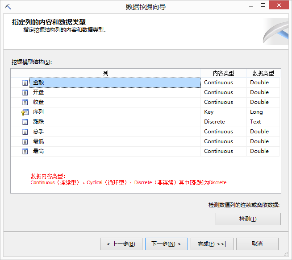
Task: Open content type Continuous for 金额
Action: coord(224,83)
